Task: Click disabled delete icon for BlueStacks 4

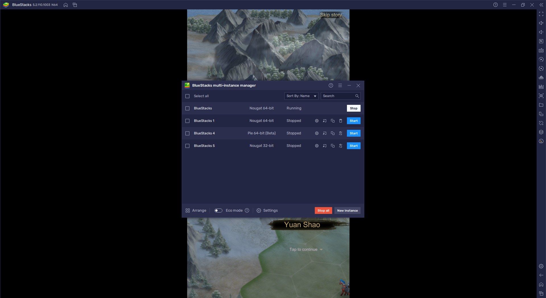Action: 340,133
